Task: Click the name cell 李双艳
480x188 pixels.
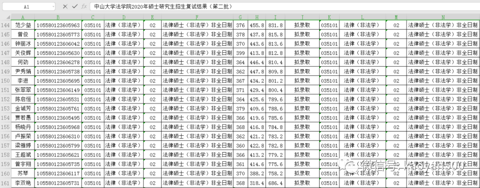Action: (x=23, y=183)
